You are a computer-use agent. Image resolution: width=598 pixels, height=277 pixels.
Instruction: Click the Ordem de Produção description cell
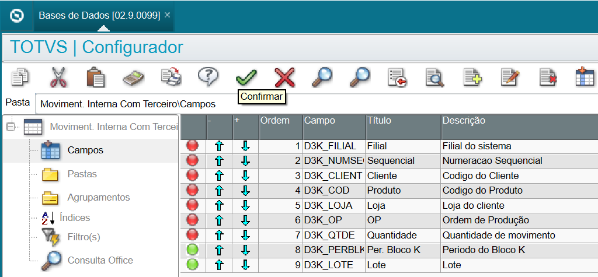(519, 220)
